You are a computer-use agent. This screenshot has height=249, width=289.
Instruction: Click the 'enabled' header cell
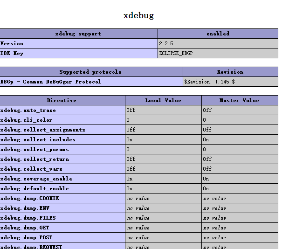click(218, 34)
